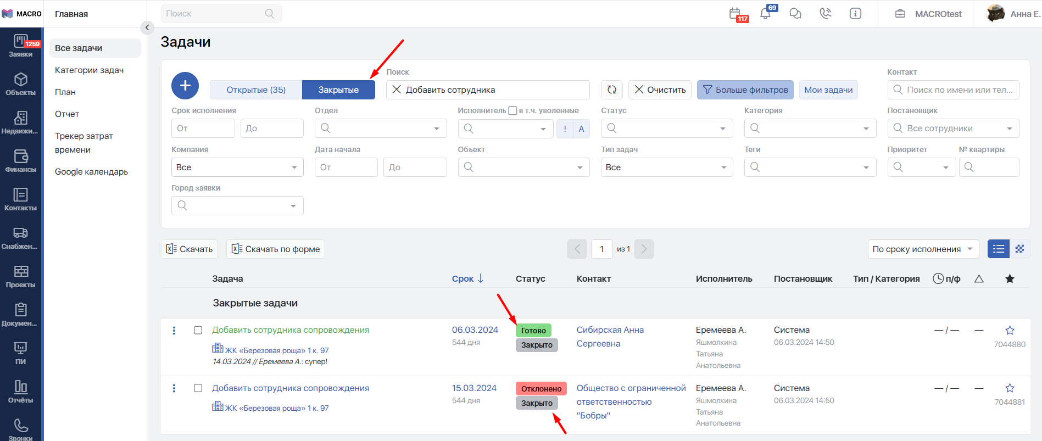Check the box for first task dated 06.03.2024
The image size is (1042, 441).
[x=198, y=330]
